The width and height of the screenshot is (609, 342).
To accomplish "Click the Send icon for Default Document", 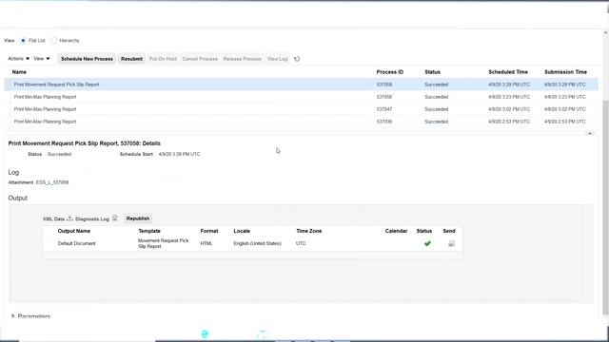I will click(x=451, y=243).
